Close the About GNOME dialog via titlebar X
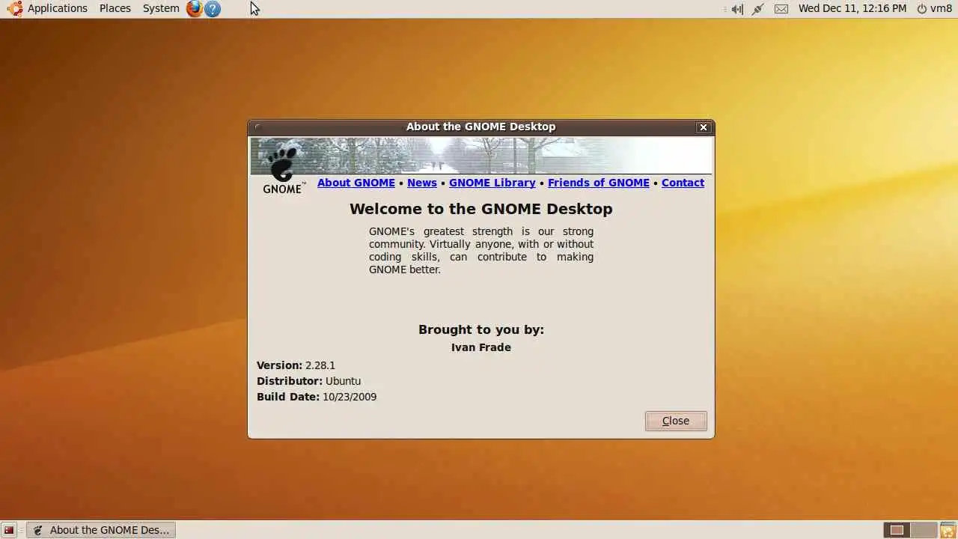Screen dimensions: 958x539 (704, 127)
